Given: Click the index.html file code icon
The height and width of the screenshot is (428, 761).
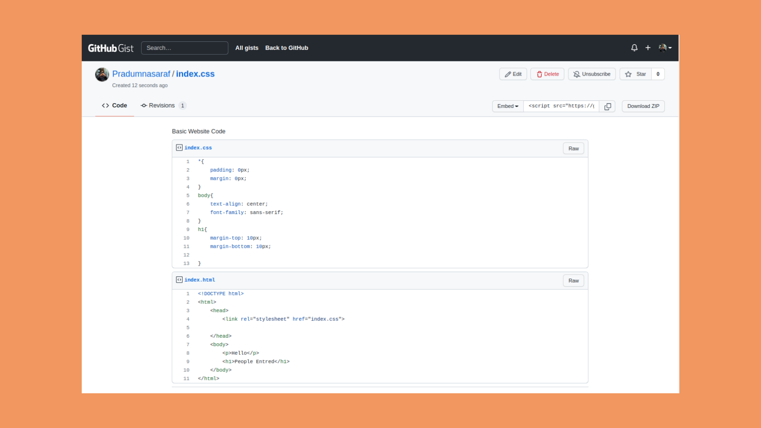Looking at the screenshot, I should (179, 280).
